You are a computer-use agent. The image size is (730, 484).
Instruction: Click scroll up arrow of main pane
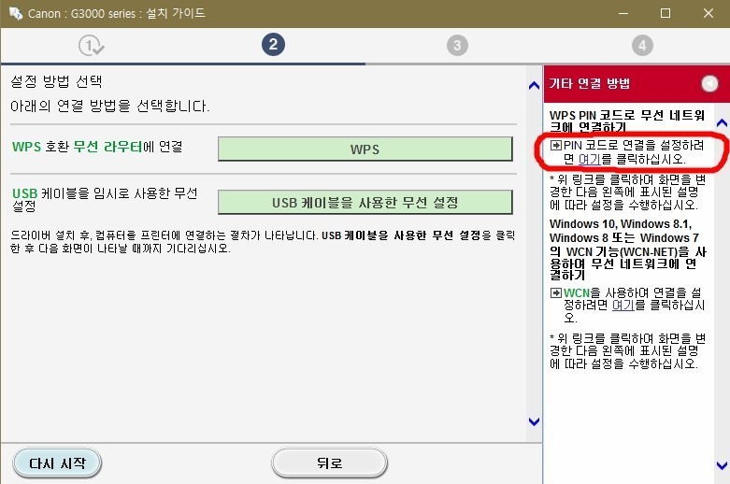coord(534,85)
